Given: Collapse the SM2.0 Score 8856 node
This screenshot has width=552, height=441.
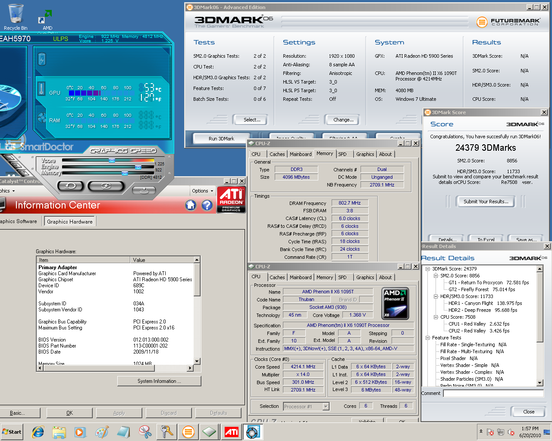Looking at the screenshot, I should point(436,276).
